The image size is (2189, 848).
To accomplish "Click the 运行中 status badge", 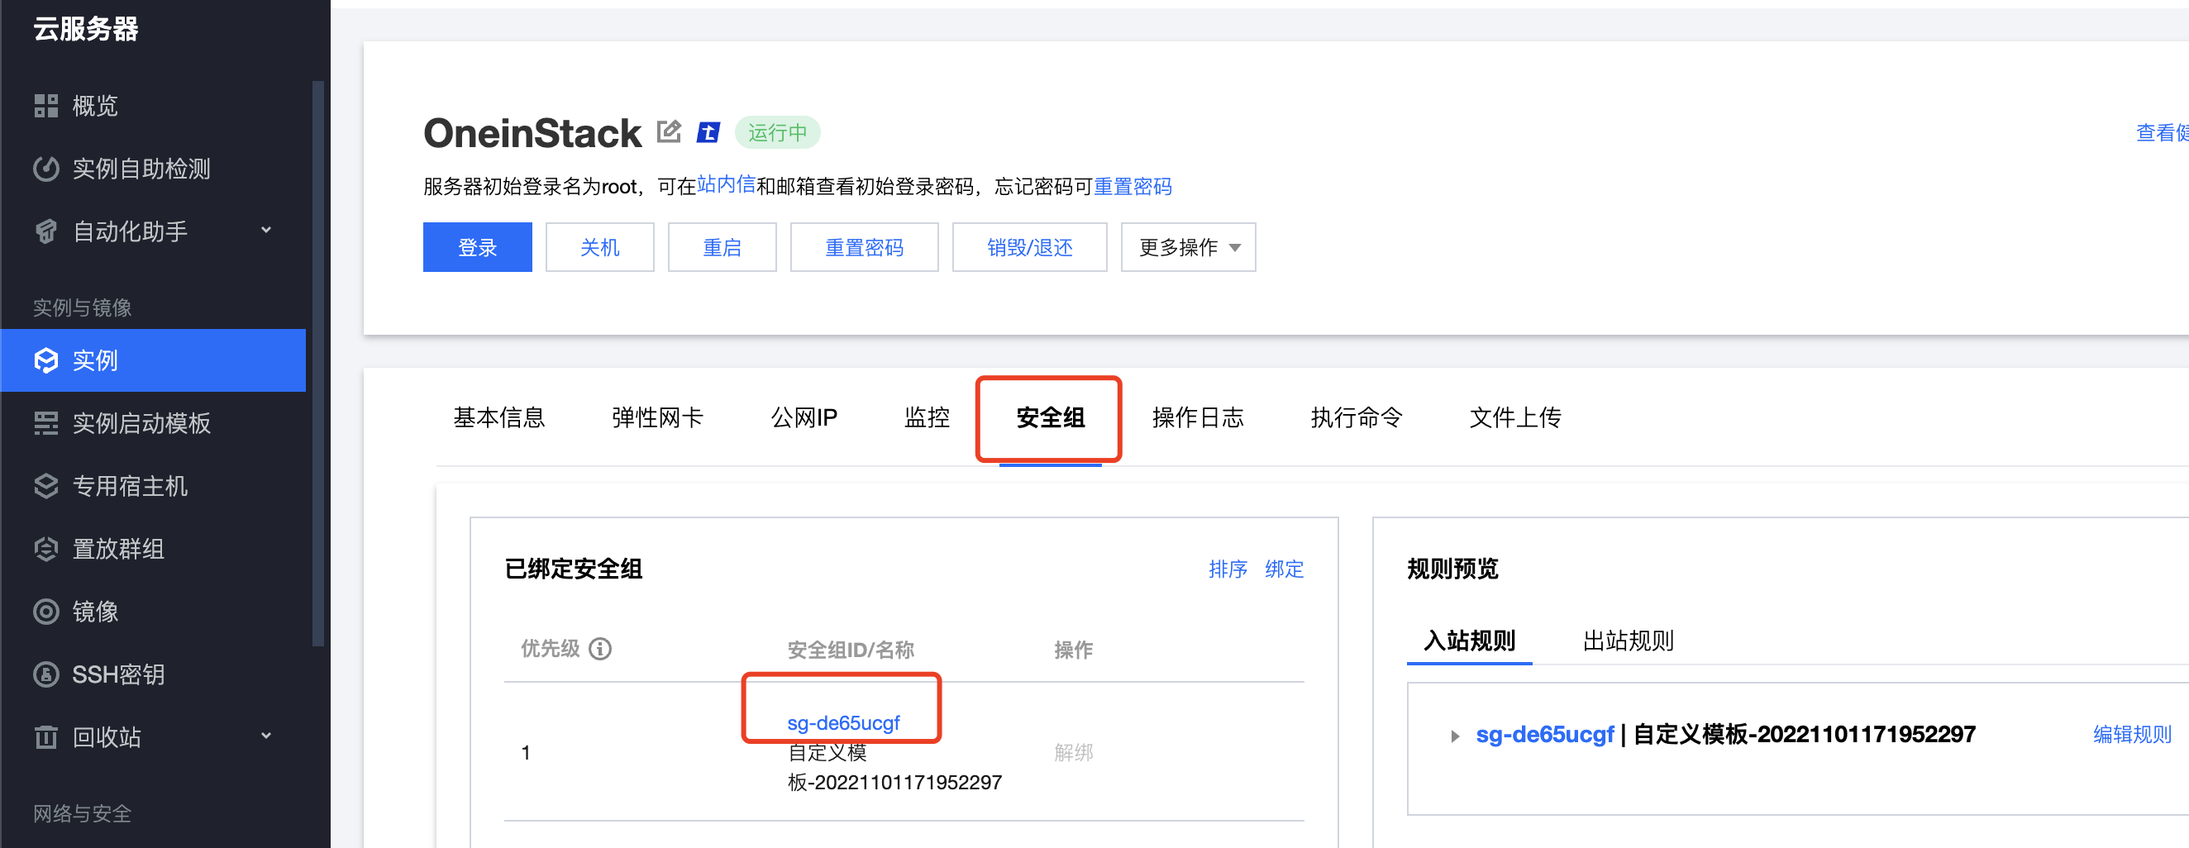I will tap(777, 132).
